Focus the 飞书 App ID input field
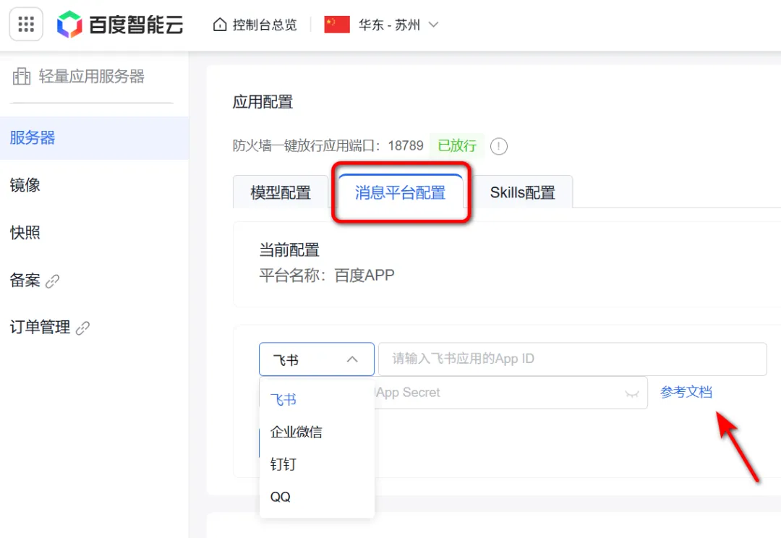This screenshot has height=538, width=781. point(572,359)
